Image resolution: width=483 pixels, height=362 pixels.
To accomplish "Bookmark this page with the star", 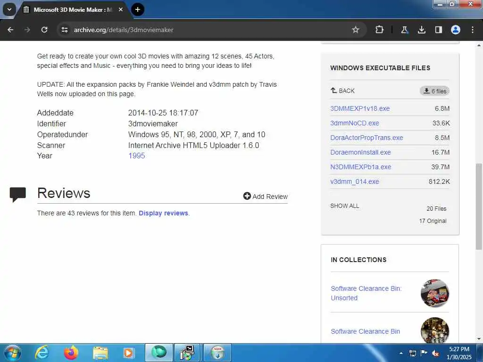I will coord(356,30).
